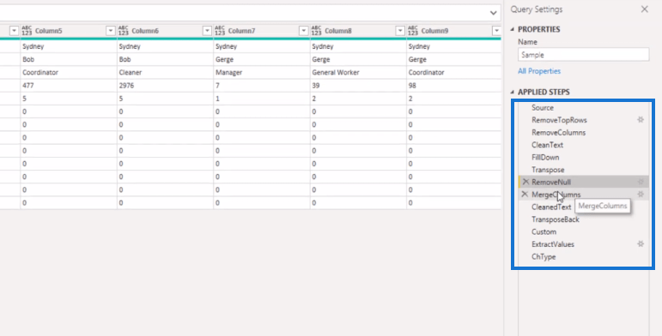Change data type icon of Column6
The image size is (662, 336).
[x=124, y=31]
